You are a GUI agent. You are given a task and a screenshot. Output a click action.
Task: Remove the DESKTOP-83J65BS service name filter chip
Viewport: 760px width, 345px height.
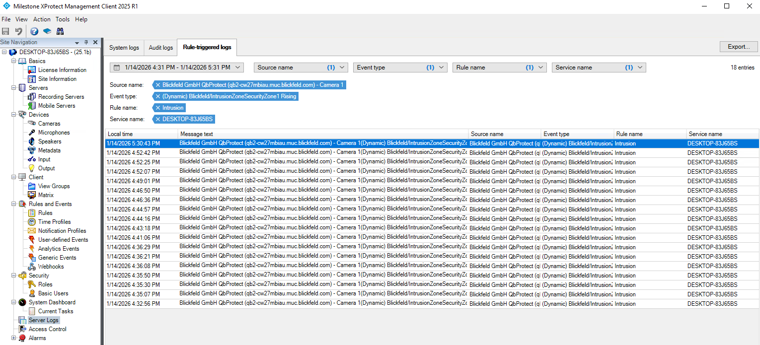(158, 119)
